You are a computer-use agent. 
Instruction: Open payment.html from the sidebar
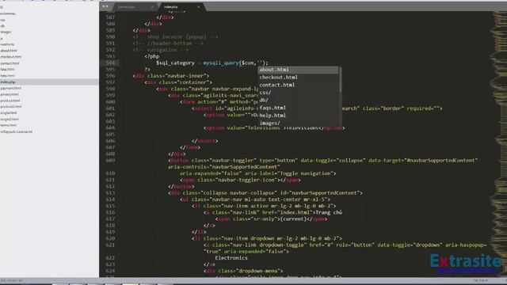click(11, 88)
